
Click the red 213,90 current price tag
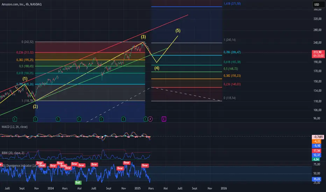(x=318, y=54)
